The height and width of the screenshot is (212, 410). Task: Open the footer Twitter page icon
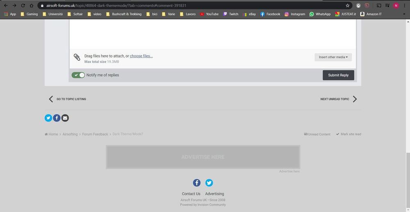209,183
